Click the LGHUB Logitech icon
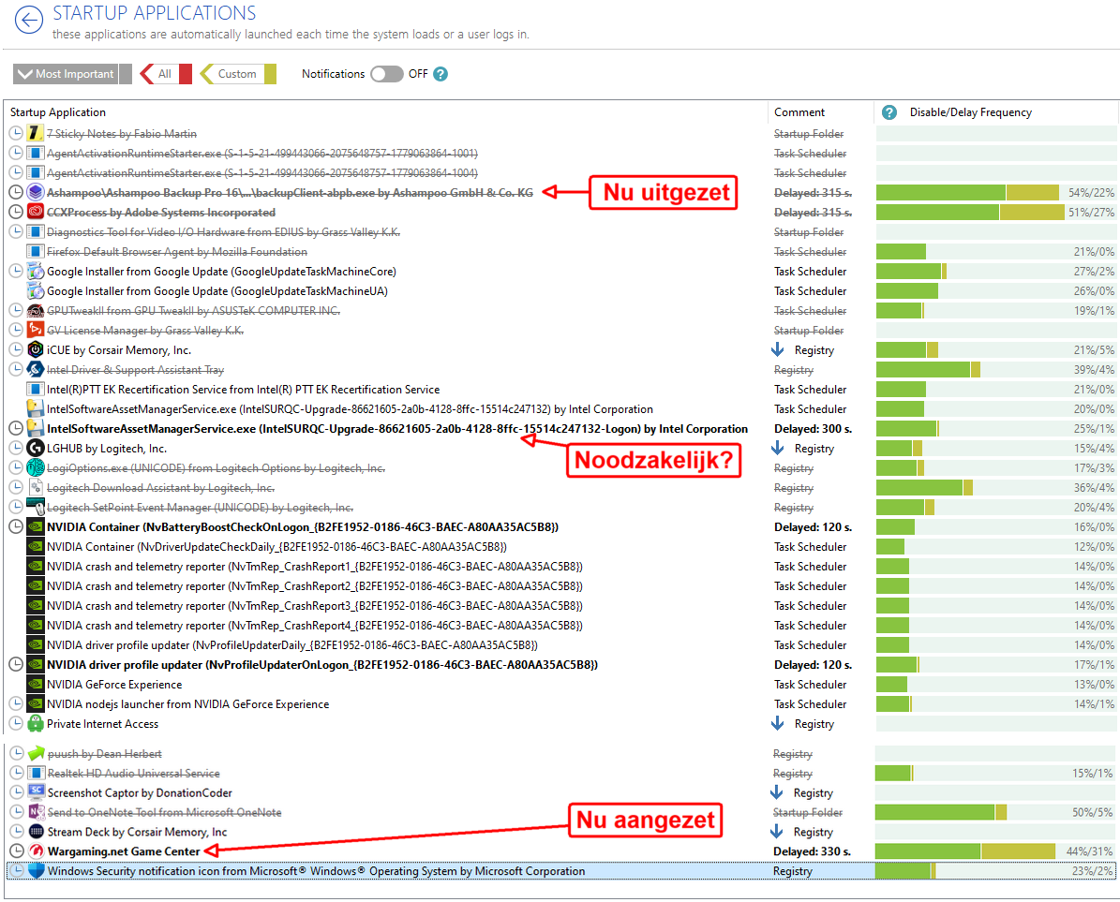This screenshot has height=902, width=1120. click(x=35, y=448)
